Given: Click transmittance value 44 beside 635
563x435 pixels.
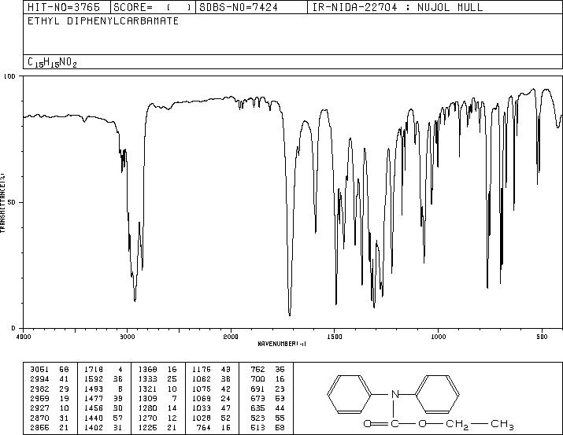Looking at the screenshot, I should [280, 408].
